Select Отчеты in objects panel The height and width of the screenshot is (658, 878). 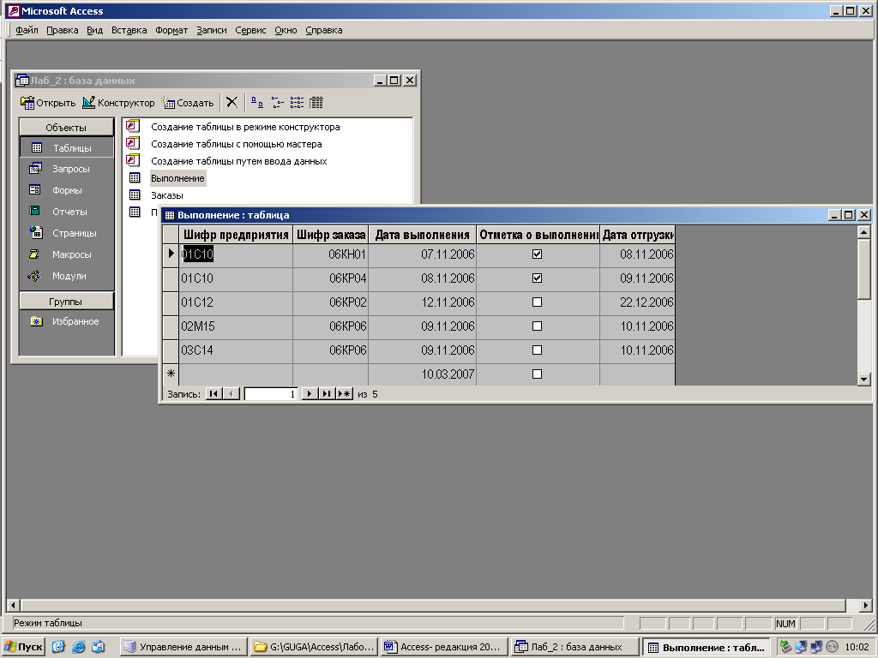[x=67, y=212]
